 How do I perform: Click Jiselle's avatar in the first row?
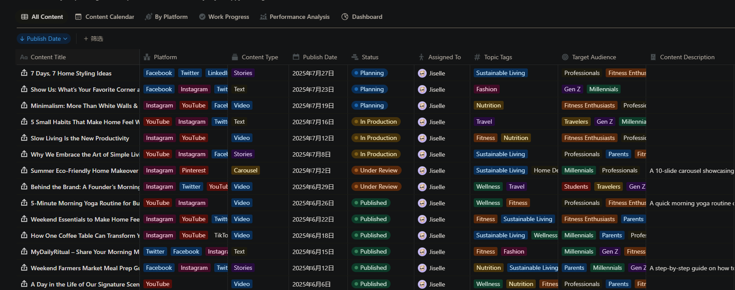[x=422, y=73]
